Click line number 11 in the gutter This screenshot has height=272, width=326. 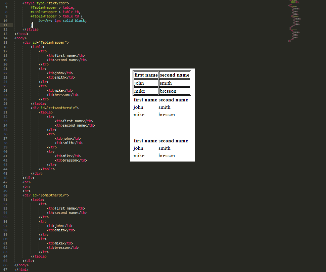point(6,25)
